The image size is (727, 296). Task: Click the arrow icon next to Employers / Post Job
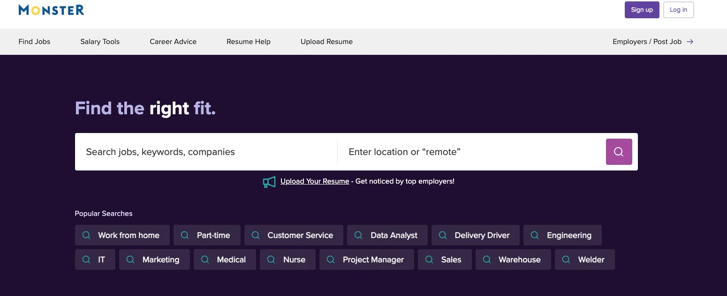[x=689, y=41]
